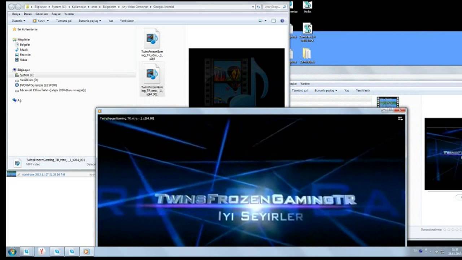
Task: Click the taskbar clock
Action: click(454, 251)
